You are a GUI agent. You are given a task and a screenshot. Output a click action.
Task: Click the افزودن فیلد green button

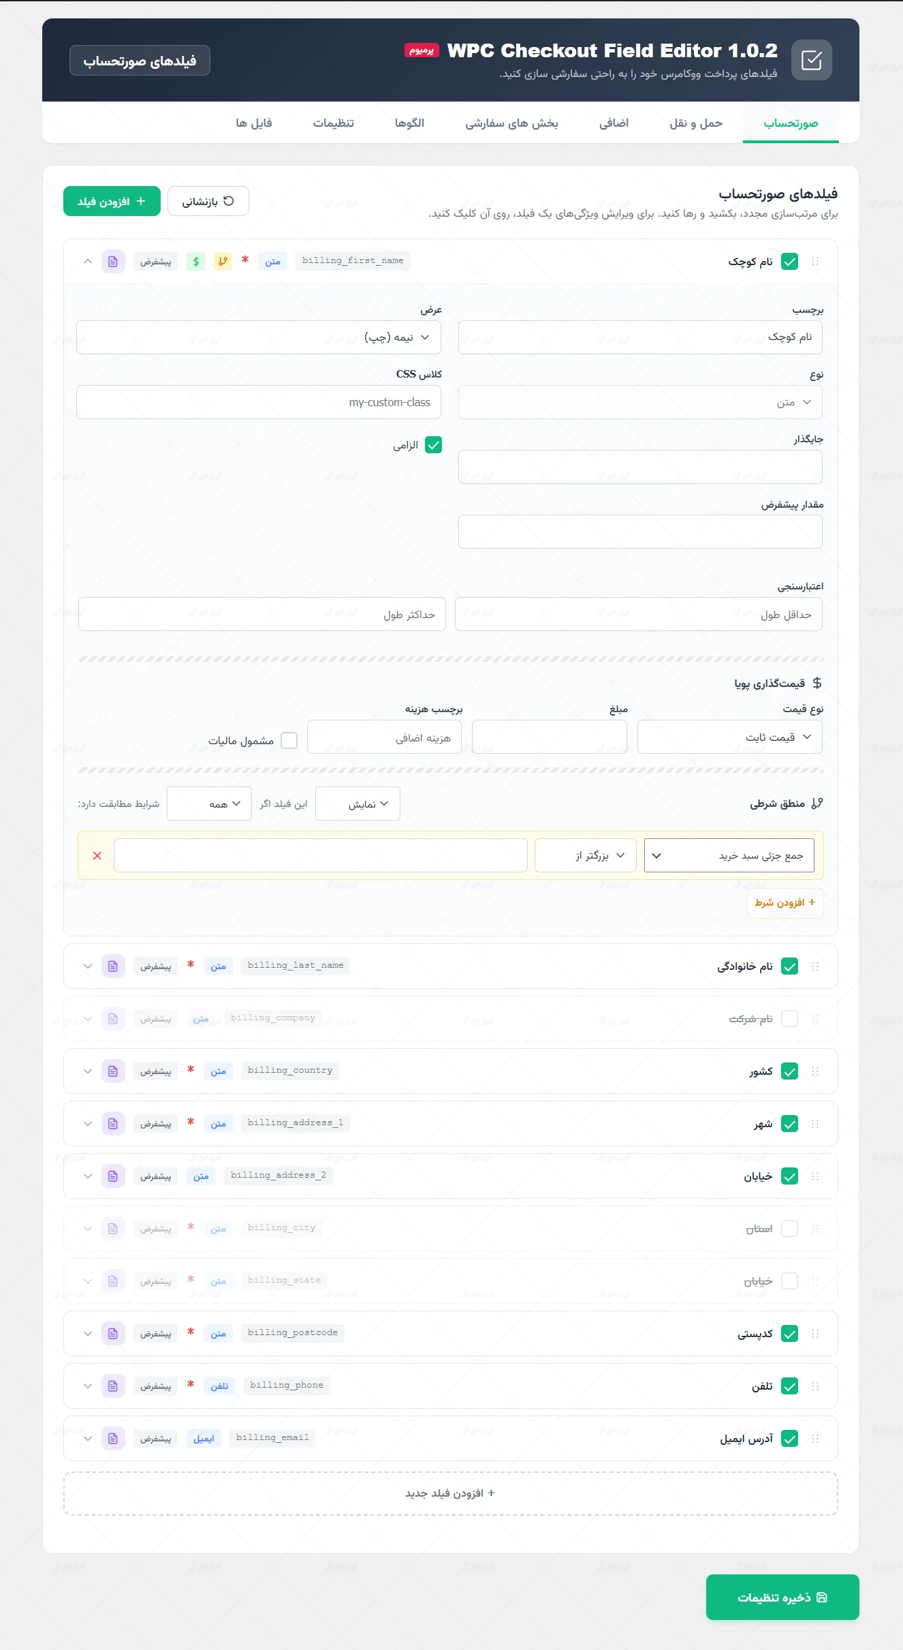click(112, 201)
